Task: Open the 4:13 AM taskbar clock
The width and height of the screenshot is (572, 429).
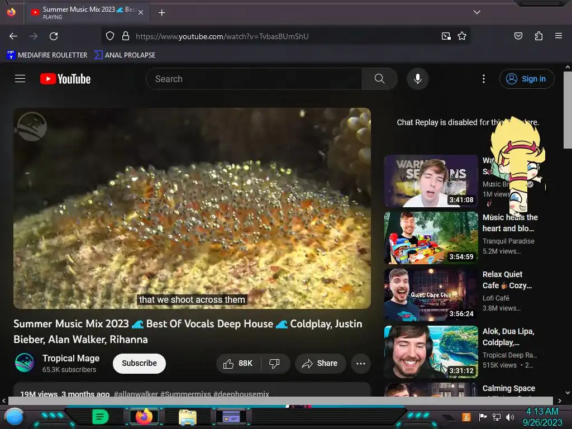Action: [542, 417]
